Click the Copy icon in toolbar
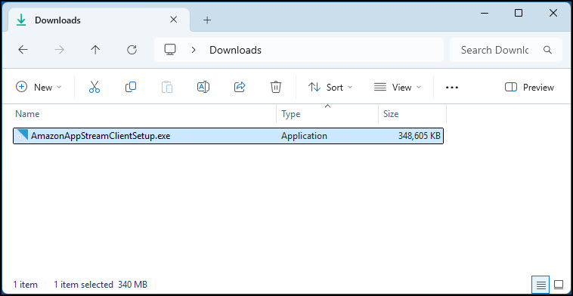This screenshot has width=573, height=296. pyautogui.click(x=131, y=88)
